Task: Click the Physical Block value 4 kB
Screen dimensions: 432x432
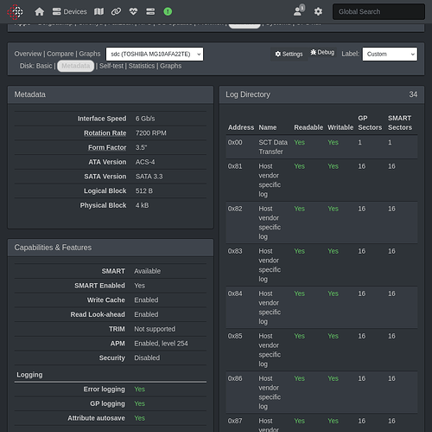Action: click(x=143, y=205)
